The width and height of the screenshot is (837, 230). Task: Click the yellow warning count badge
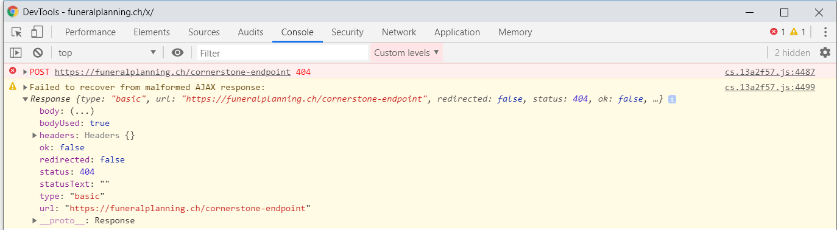(798, 32)
